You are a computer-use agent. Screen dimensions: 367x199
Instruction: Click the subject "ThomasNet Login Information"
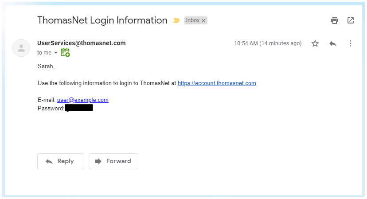point(102,20)
